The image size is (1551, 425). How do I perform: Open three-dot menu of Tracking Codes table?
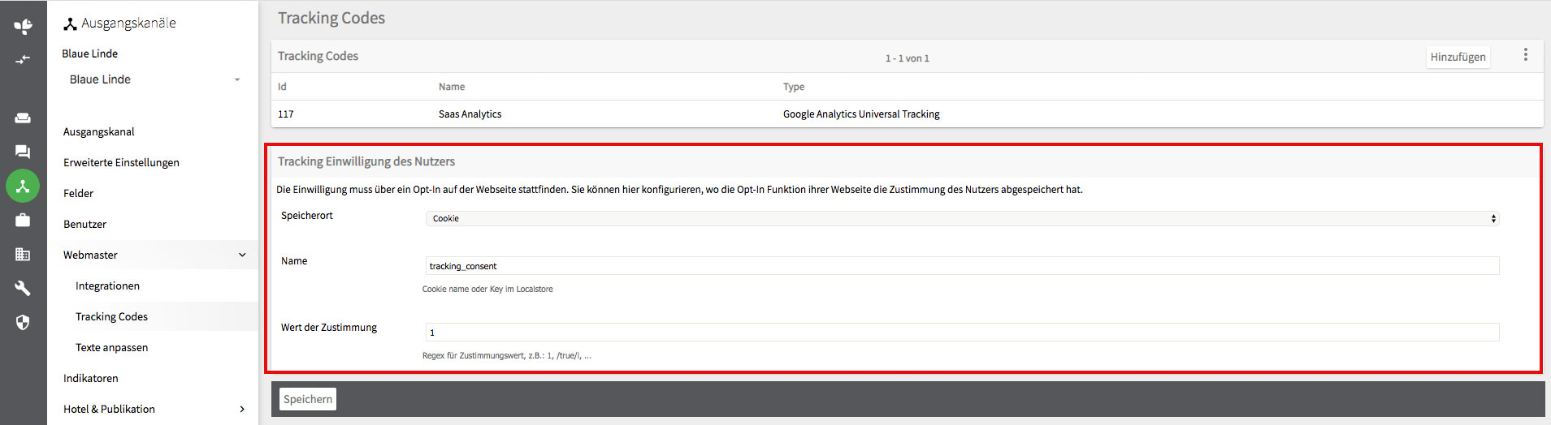(1525, 54)
